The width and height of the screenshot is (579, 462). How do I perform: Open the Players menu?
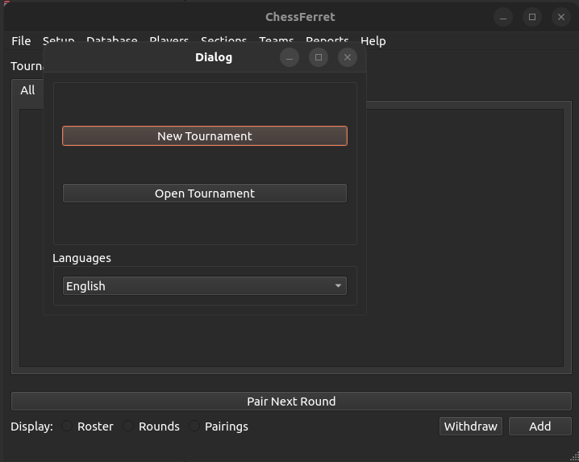point(169,40)
